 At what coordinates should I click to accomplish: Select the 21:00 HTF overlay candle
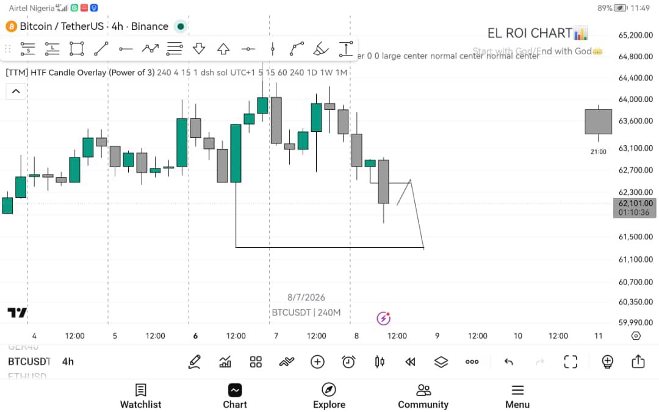pos(598,121)
